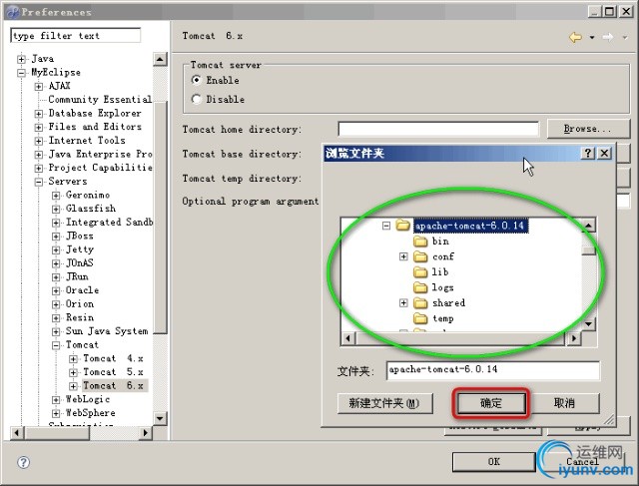Viewport: 639px width, 486px height.
Task: Select Sun Java System entry
Action: [107, 331]
